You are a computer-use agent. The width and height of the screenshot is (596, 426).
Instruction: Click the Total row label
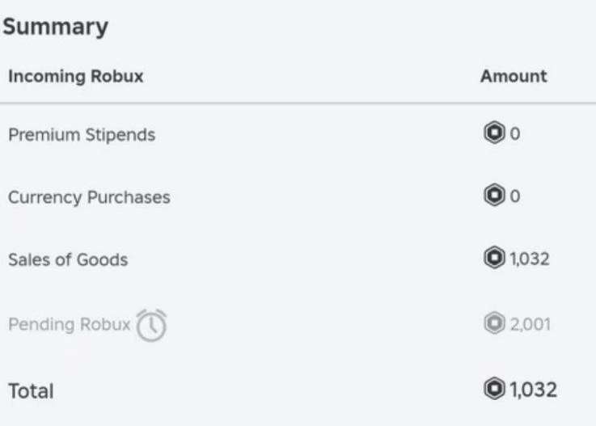[31, 391]
